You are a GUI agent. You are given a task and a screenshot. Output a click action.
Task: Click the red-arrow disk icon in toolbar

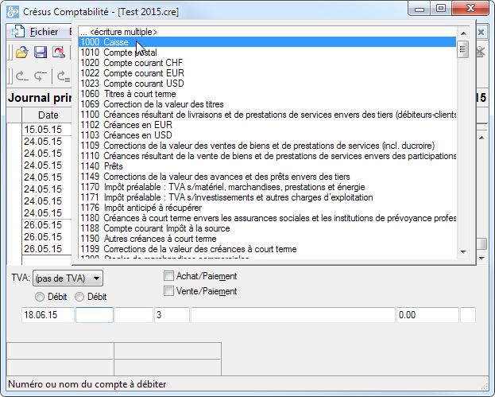[x=59, y=53]
